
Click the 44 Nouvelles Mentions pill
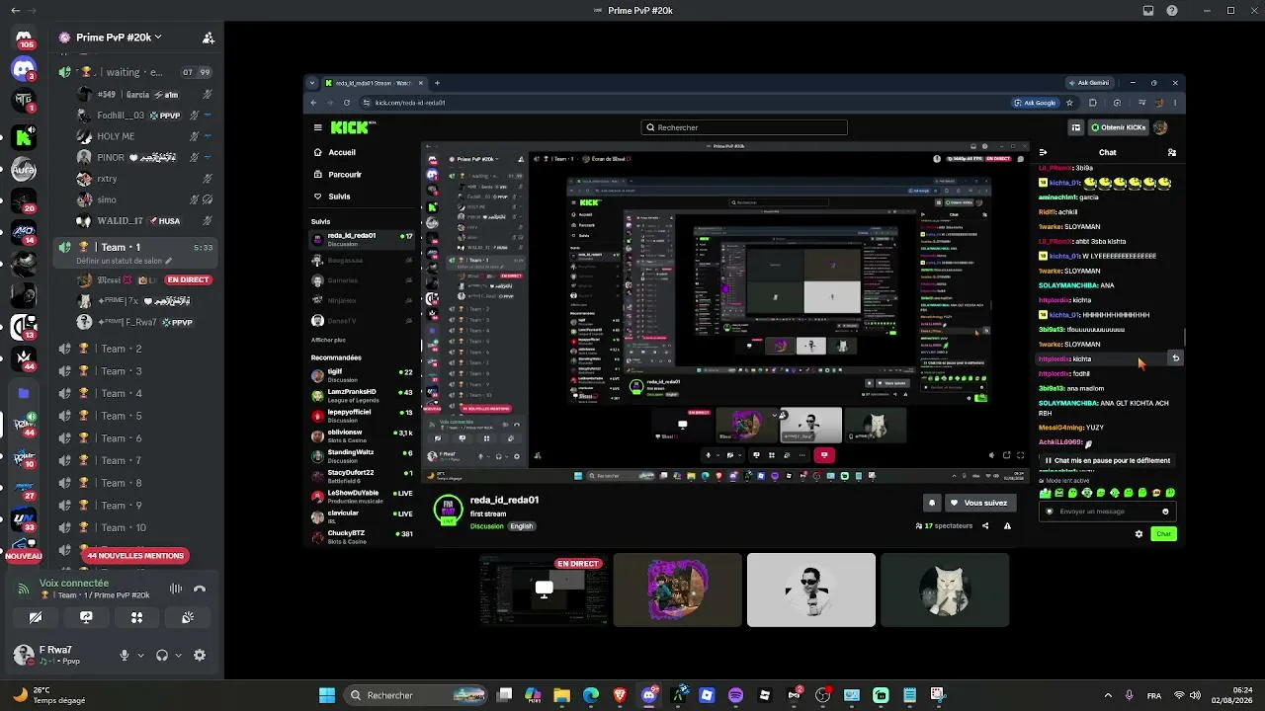pos(135,556)
